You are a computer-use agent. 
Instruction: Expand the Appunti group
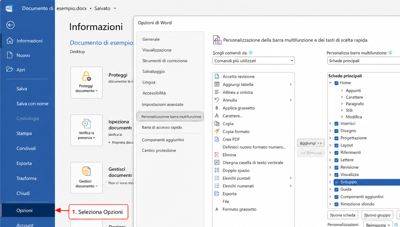coord(342,90)
